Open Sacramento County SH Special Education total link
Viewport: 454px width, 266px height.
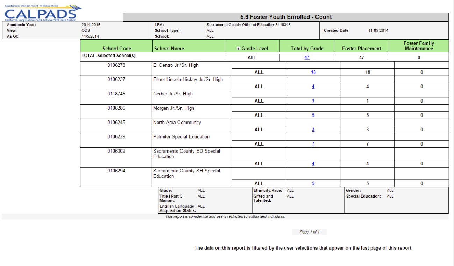313,183
